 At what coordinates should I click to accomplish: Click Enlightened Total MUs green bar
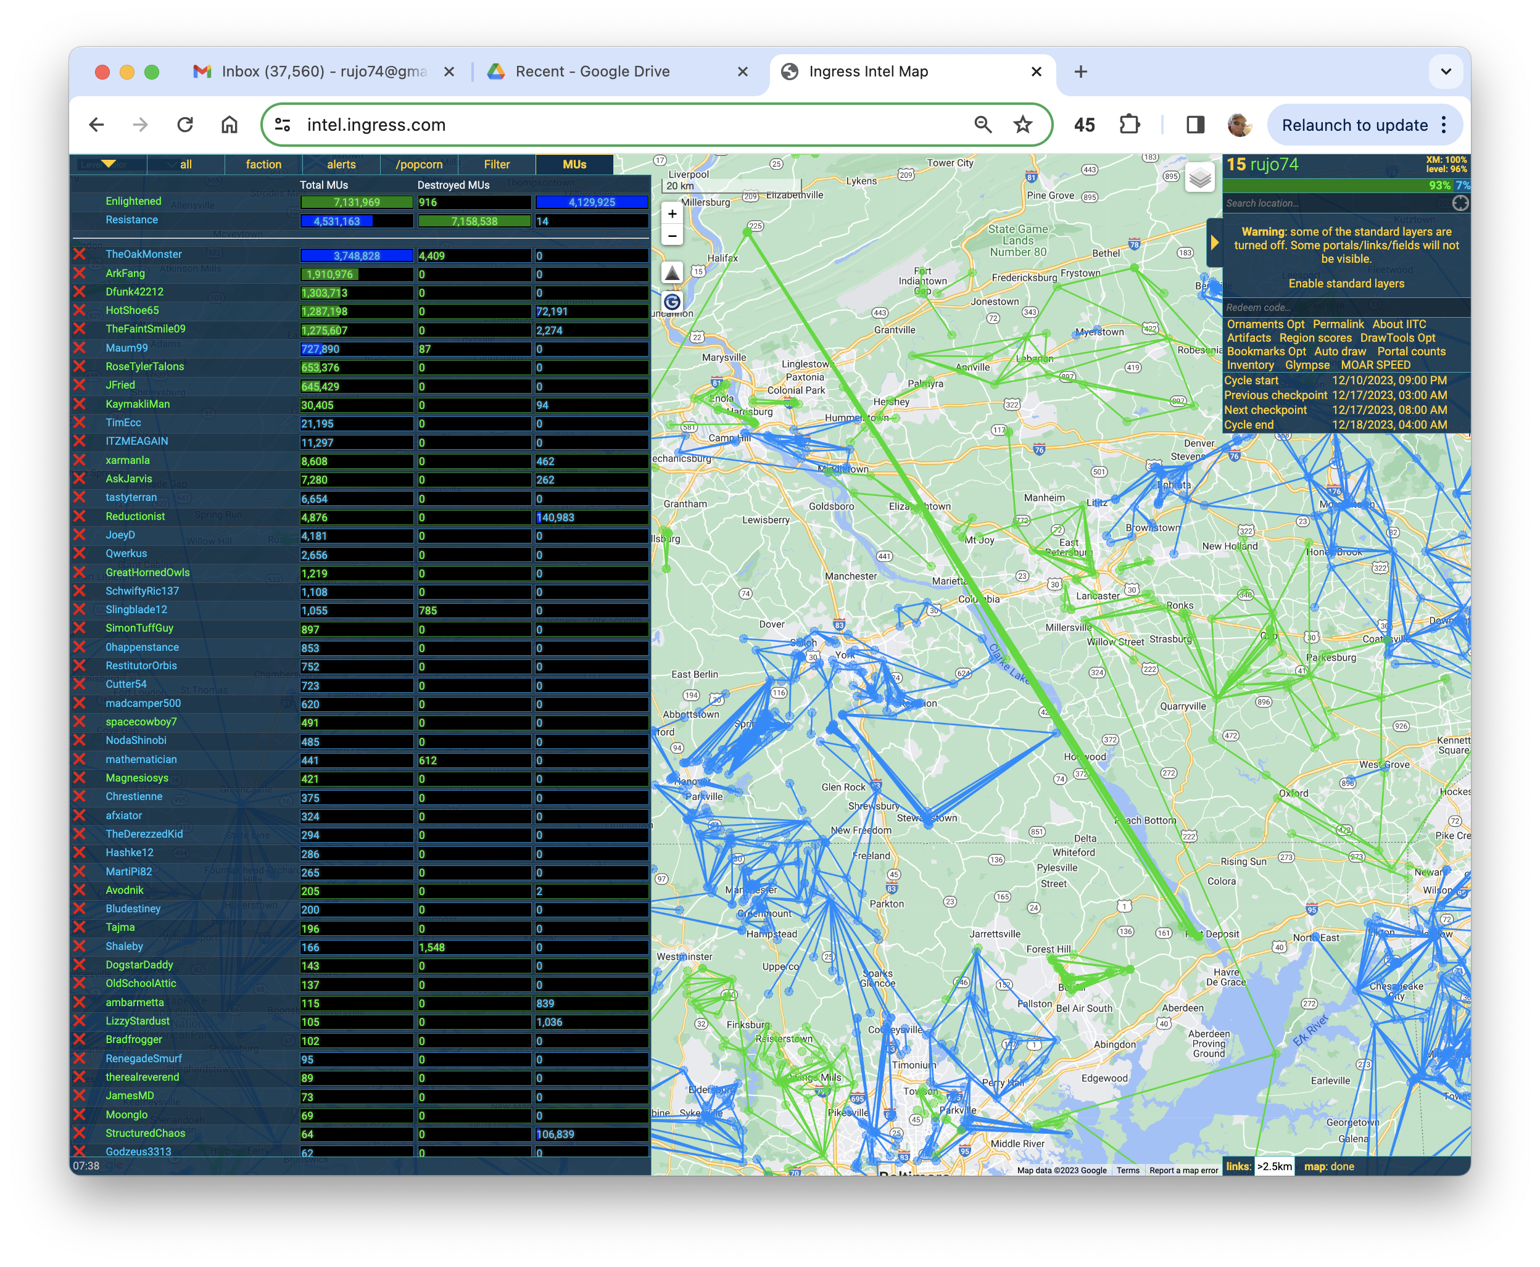pos(356,202)
